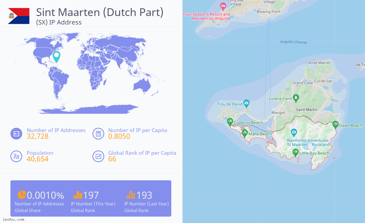The height and width of the screenshot is (223, 365).
Task: Click the Little Bay Beach green marker
Action: [295, 152]
